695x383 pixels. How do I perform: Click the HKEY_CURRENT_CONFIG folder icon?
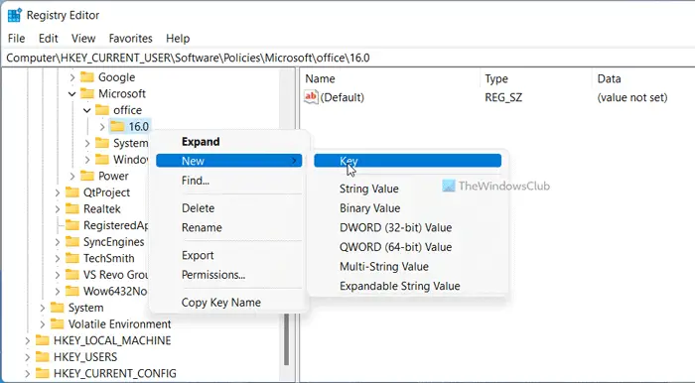coord(42,374)
